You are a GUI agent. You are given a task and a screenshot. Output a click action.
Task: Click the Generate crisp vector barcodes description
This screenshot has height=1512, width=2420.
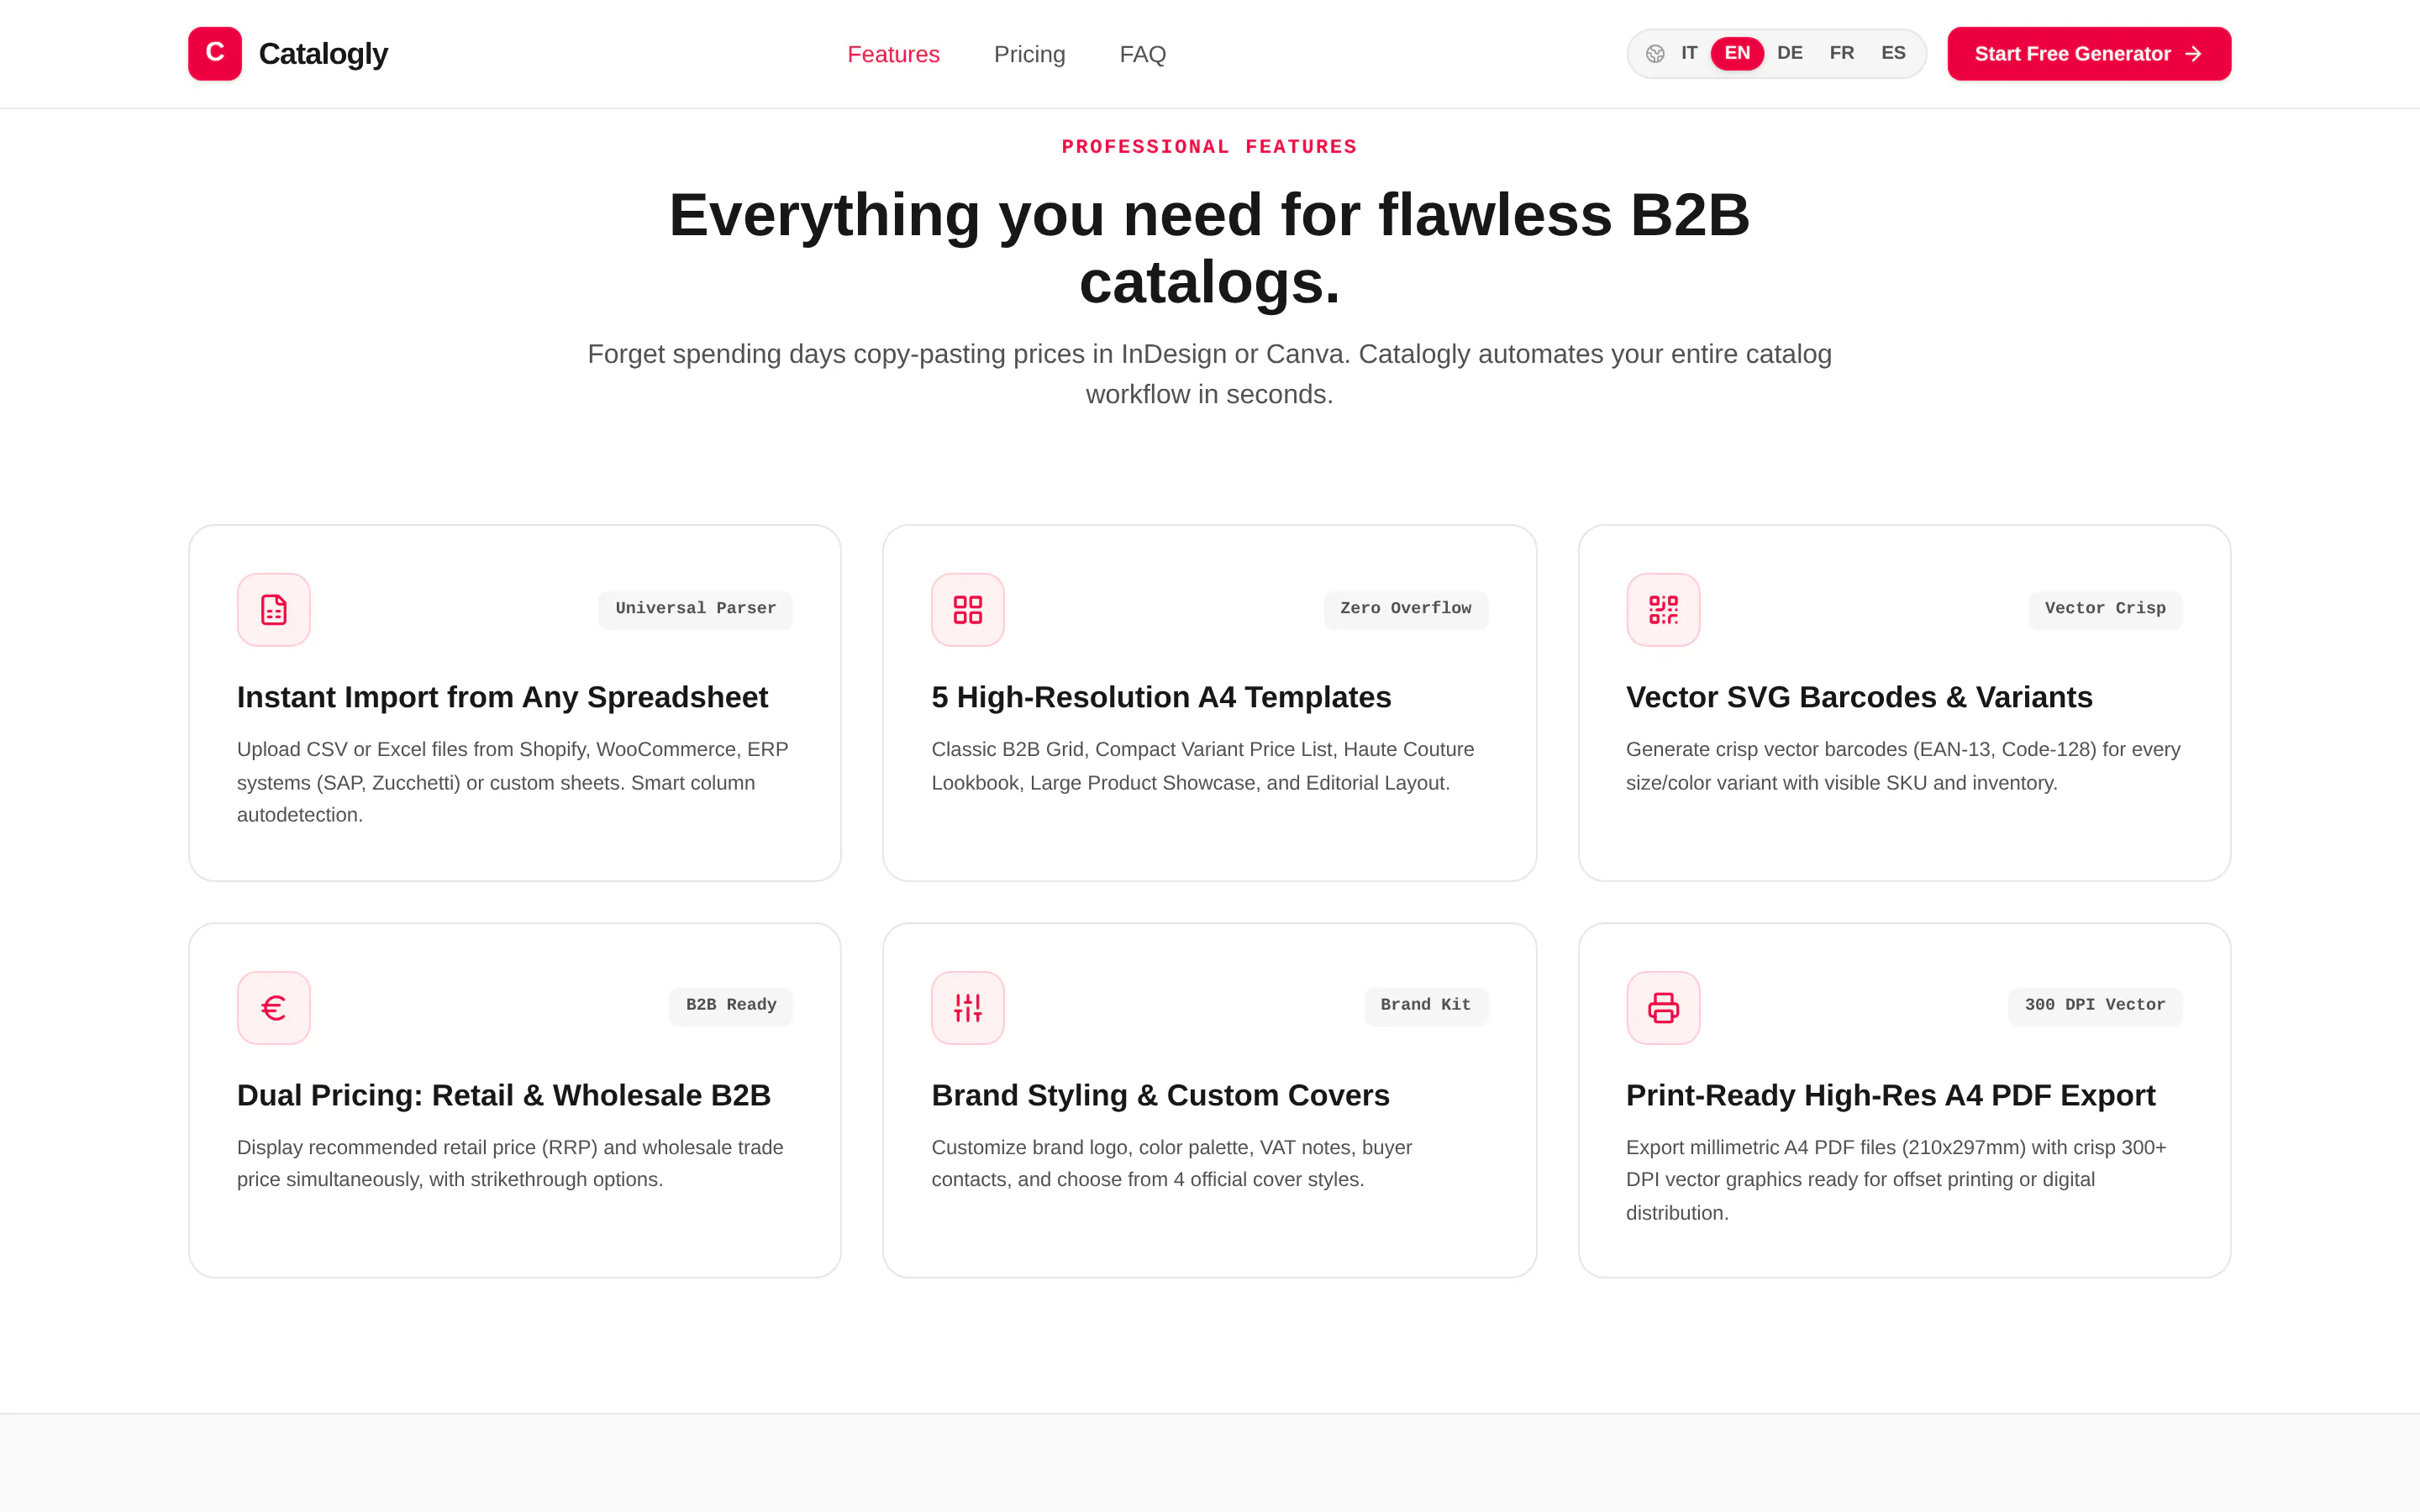[1903, 766]
